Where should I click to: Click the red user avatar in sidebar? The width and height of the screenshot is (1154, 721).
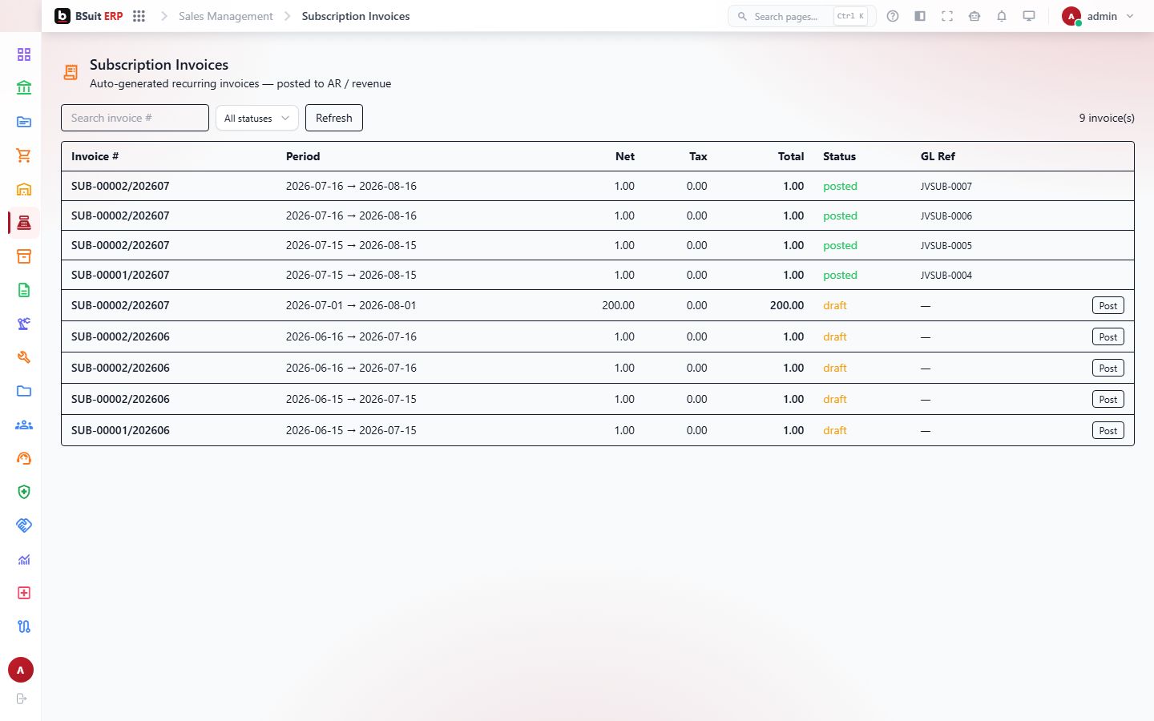pyautogui.click(x=21, y=670)
